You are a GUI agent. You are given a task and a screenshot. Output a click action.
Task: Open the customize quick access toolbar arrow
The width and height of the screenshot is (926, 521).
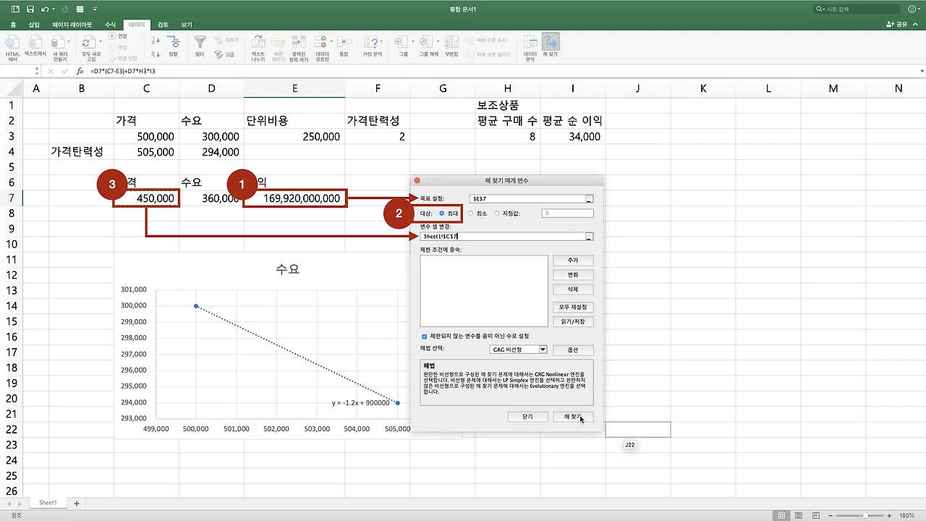click(x=95, y=9)
